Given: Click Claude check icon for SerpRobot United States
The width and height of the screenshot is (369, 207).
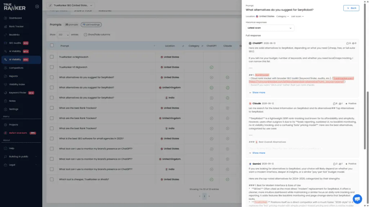Looking at the screenshot, I should [228, 78].
